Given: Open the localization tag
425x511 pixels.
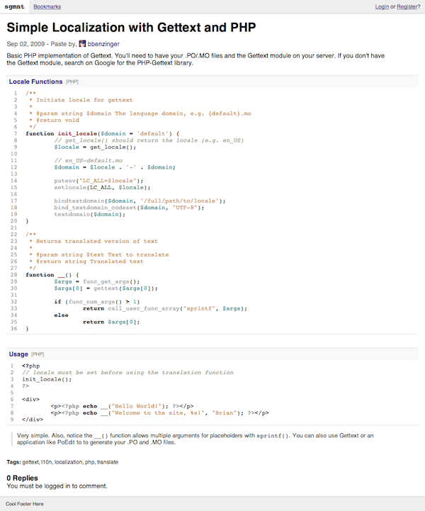Looking at the screenshot, I should coord(69,462).
